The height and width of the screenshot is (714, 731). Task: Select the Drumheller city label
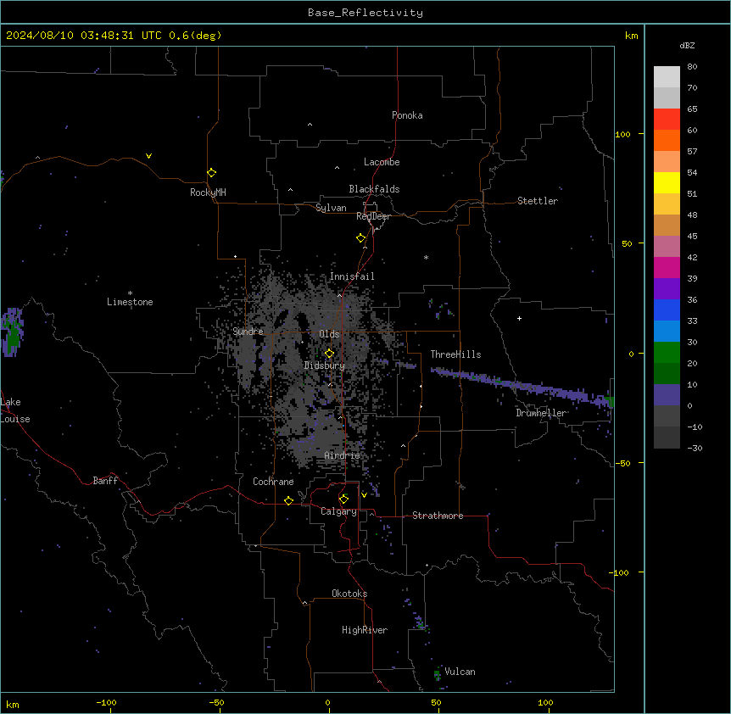(541, 413)
